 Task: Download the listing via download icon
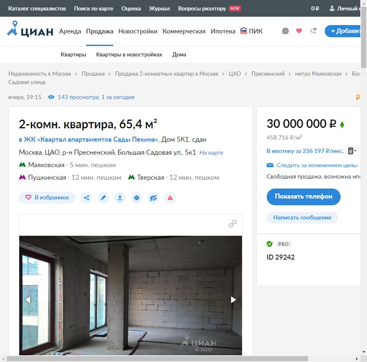click(x=120, y=198)
